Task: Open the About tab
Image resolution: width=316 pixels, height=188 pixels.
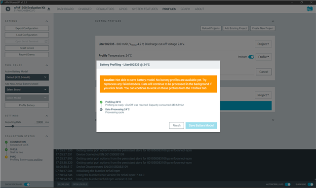Action: click(199, 9)
